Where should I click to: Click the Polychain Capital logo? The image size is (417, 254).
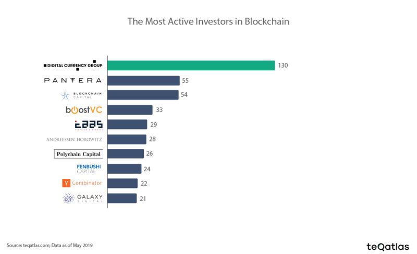(79, 154)
